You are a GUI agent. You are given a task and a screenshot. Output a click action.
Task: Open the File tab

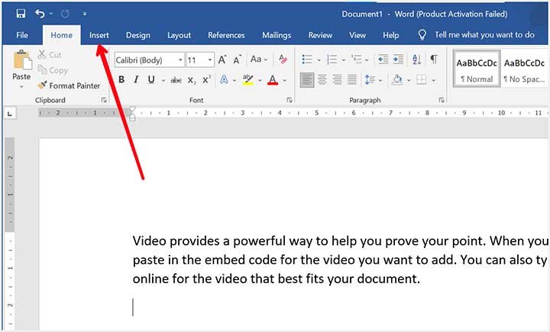pos(22,35)
